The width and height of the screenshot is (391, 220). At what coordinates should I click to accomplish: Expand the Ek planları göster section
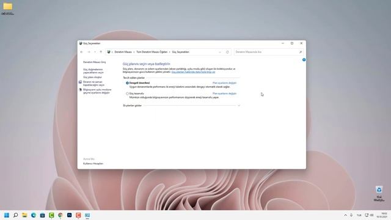(239, 106)
